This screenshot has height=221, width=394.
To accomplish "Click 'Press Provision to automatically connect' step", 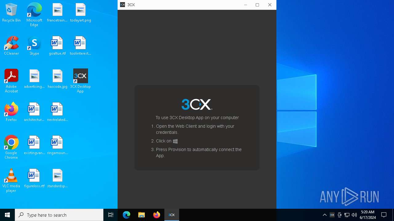I will [x=199, y=153].
